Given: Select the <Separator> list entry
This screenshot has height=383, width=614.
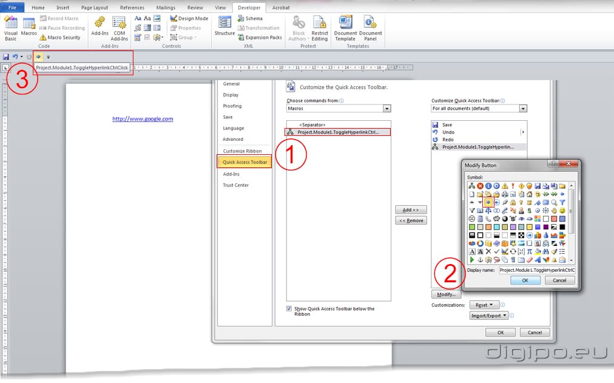Looking at the screenshot, I should click(x=312, y=125).
